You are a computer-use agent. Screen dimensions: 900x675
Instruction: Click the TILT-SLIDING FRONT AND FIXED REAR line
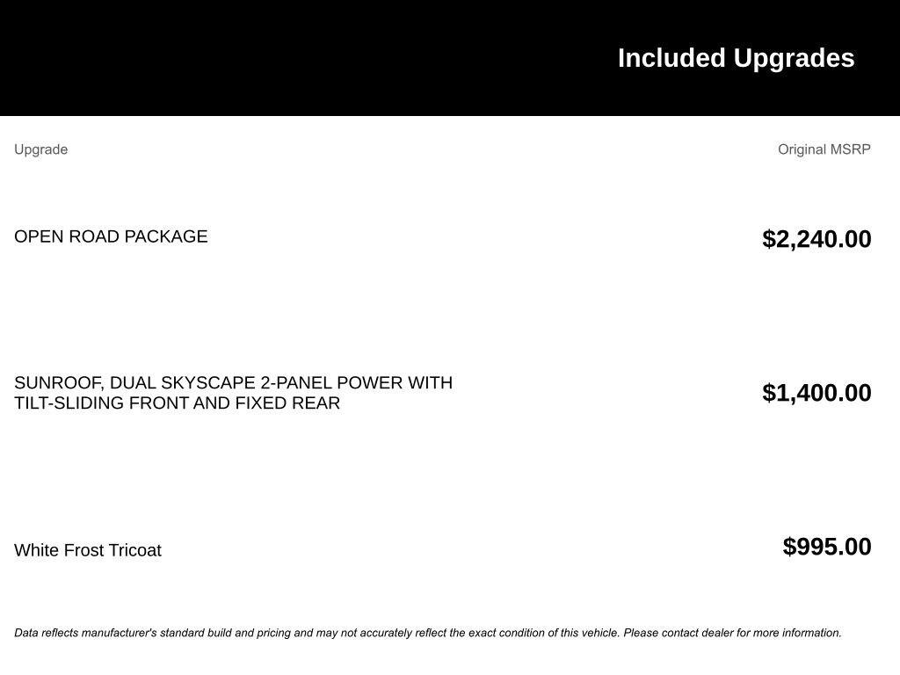(x=177, y=403)
